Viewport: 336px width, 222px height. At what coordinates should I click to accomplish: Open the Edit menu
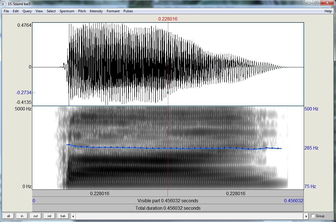[16, 11]
